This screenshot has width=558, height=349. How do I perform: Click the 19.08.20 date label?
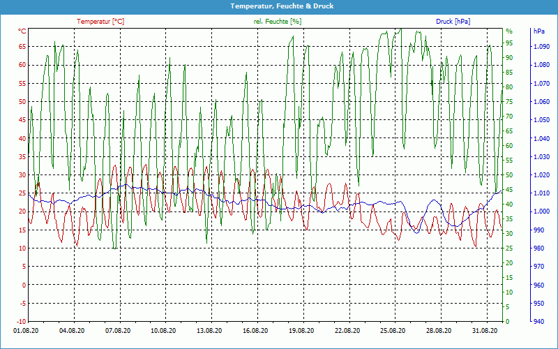pyautogui.click(x=301, y=331)
